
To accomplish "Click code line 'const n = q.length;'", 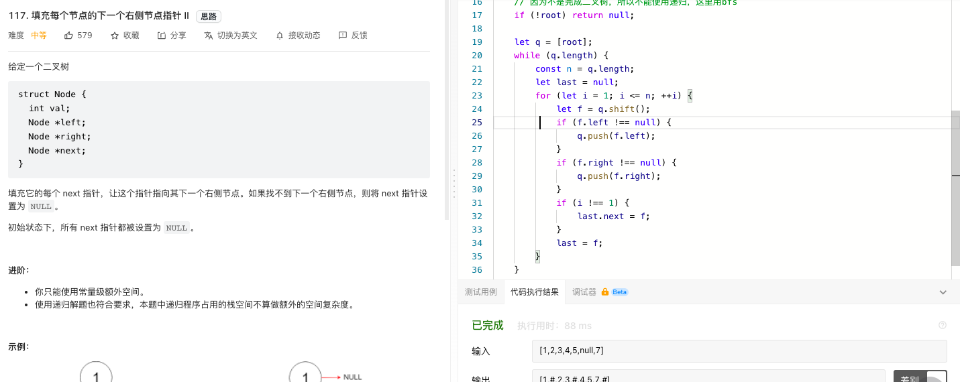I will 584,69.
